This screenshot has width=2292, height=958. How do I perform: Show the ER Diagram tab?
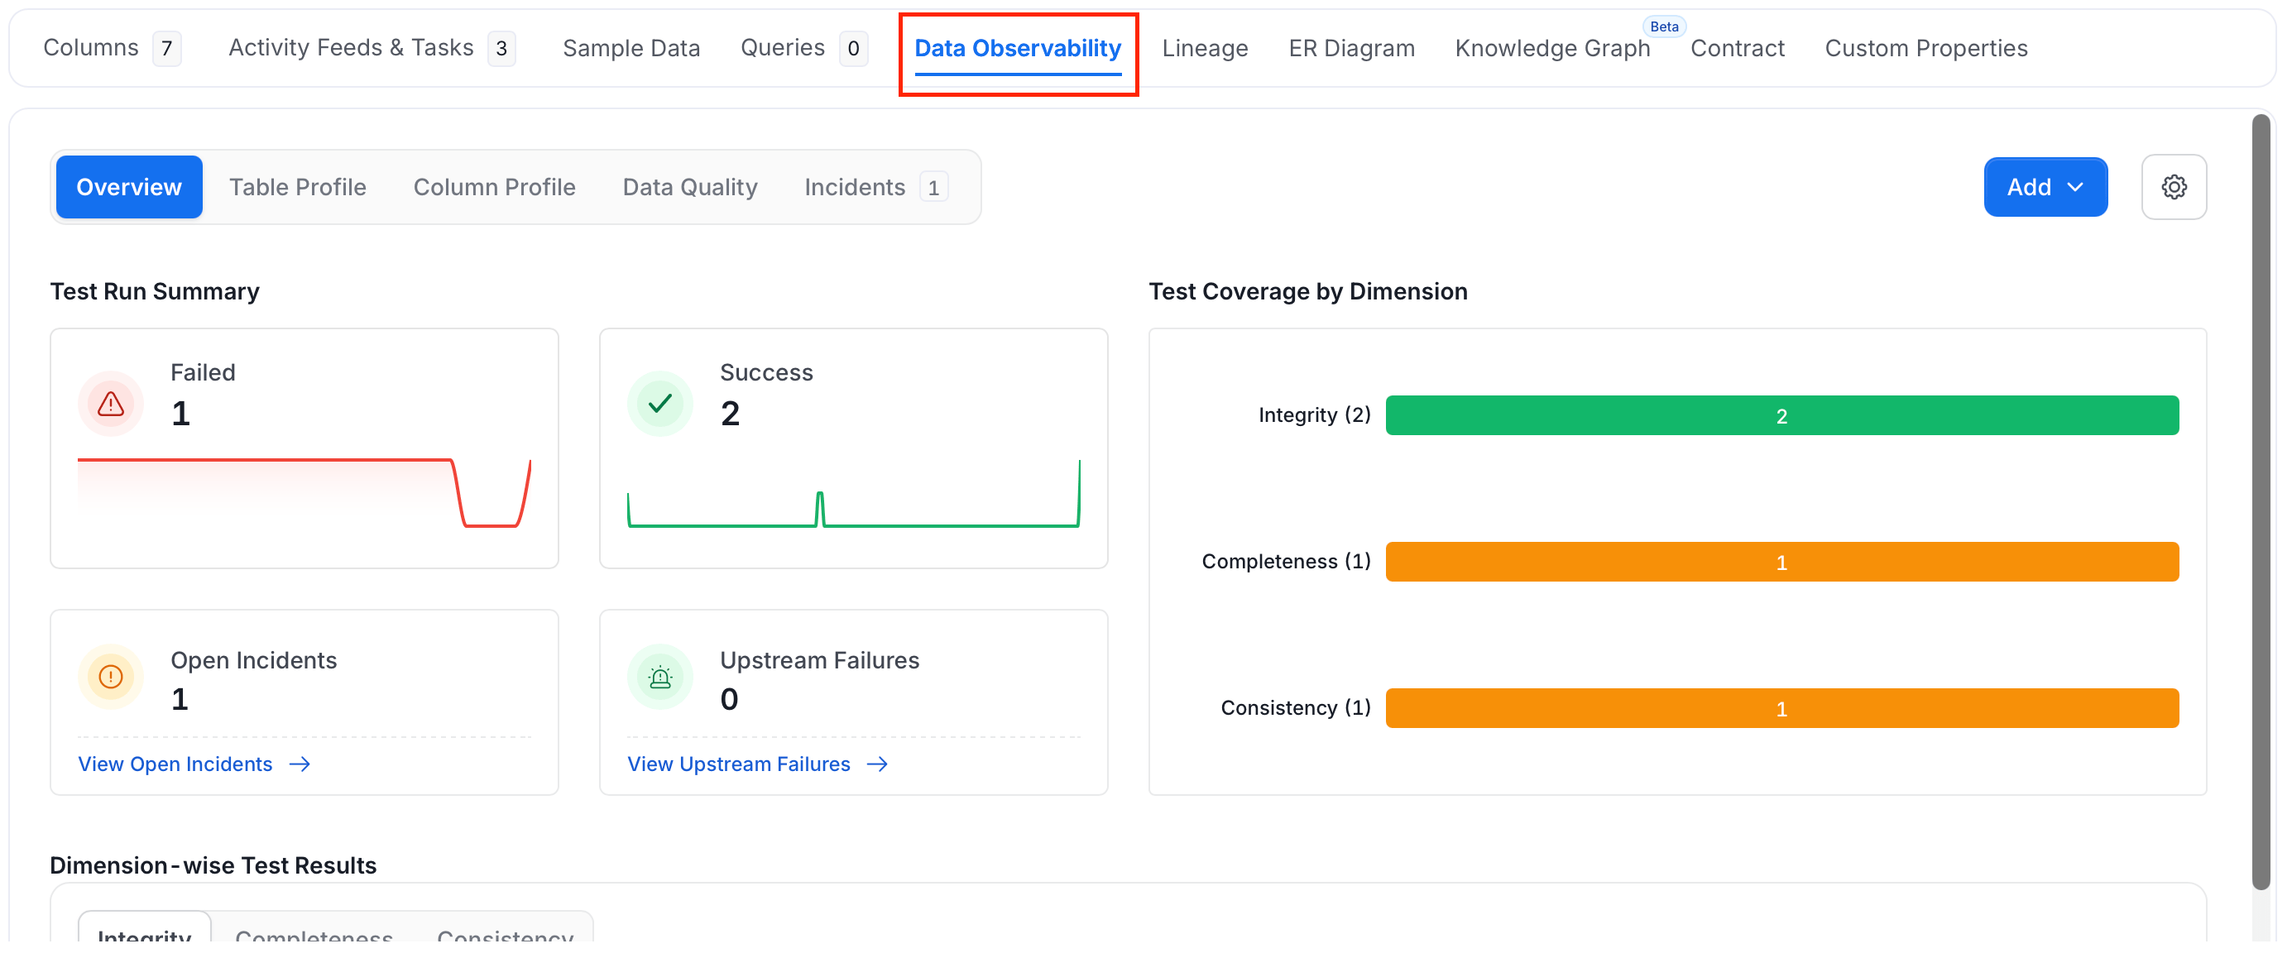1350,48
